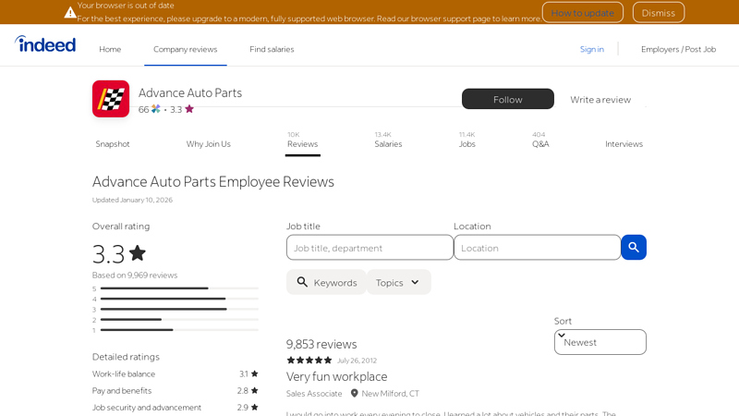The height and width of the screenshot is (416, 739).
Task: Click Job security and advancement rating row
Action: point(176,407)
